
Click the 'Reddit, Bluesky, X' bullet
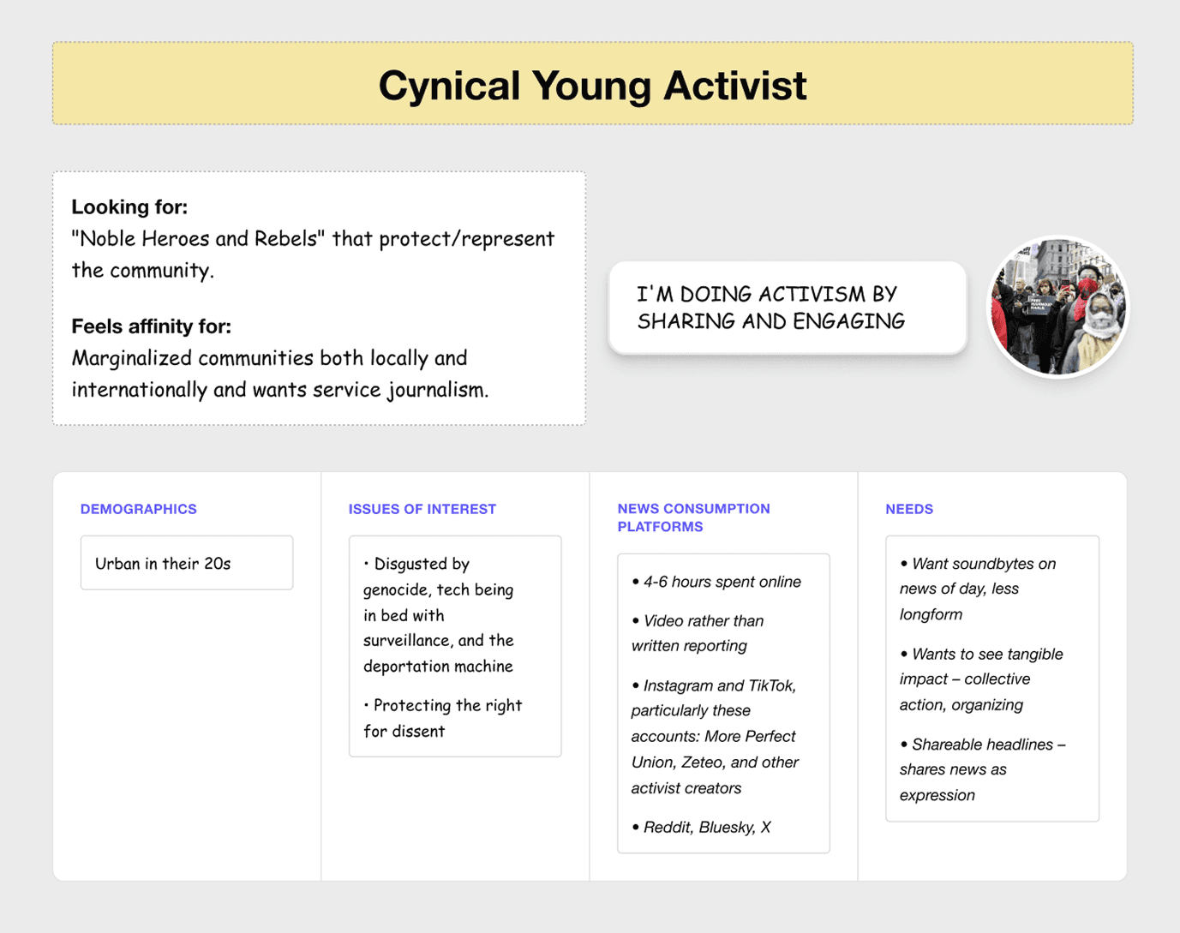[x=701, y=827]
